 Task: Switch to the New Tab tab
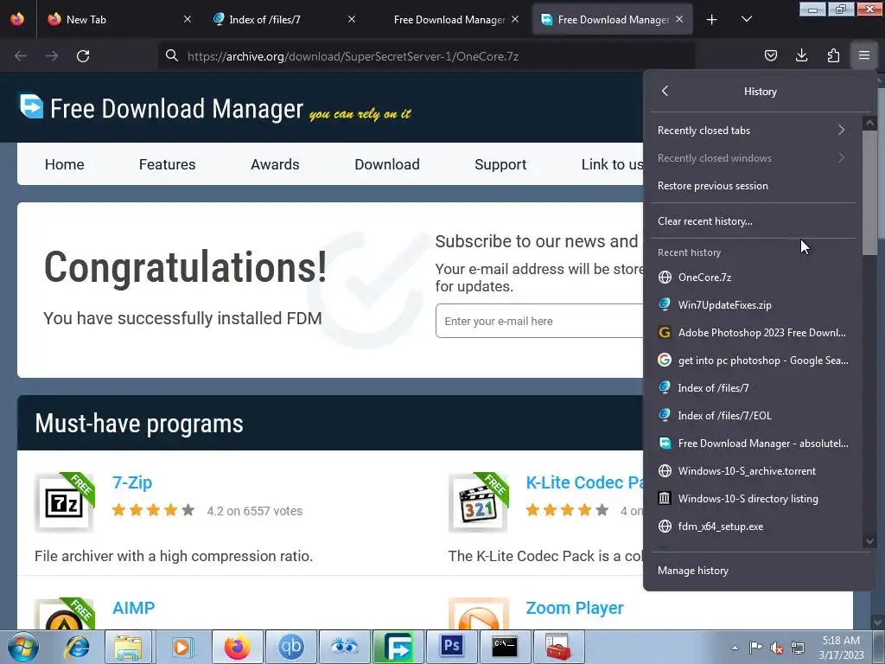[x=118, y=20]
